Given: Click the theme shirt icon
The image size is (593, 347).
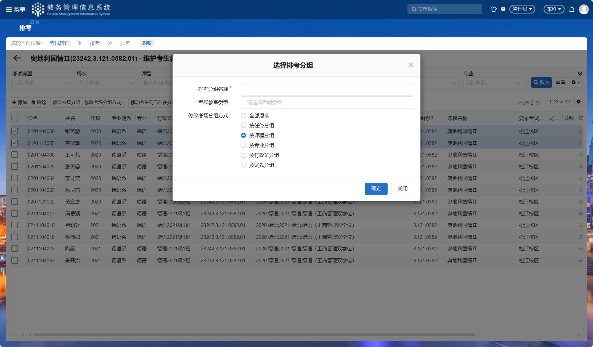Looking at the screenshot, I should (x=493, y=9).
